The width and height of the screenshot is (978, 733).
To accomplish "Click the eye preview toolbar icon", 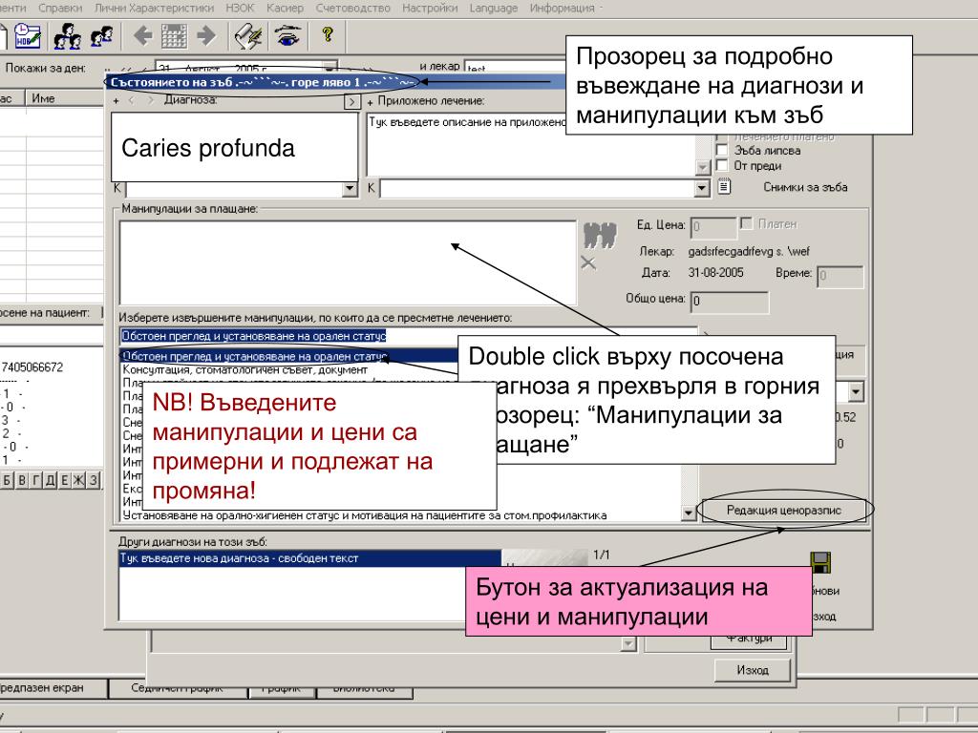I will [x=287, y=36].
